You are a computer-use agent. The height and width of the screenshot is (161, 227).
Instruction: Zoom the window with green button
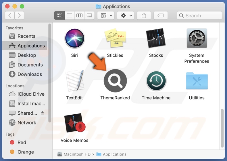coord(22,6)
